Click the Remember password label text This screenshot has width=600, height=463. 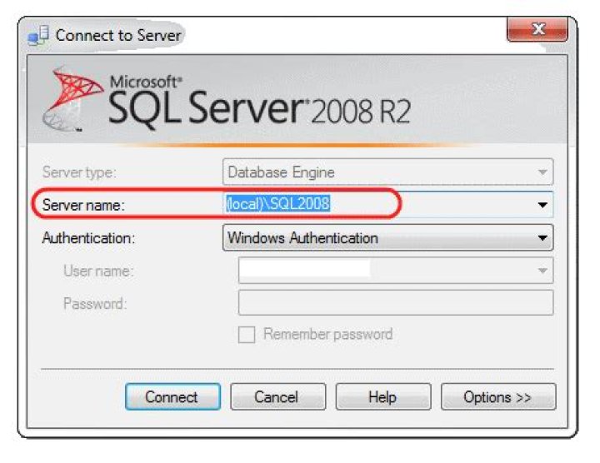[x=328, y=334]
